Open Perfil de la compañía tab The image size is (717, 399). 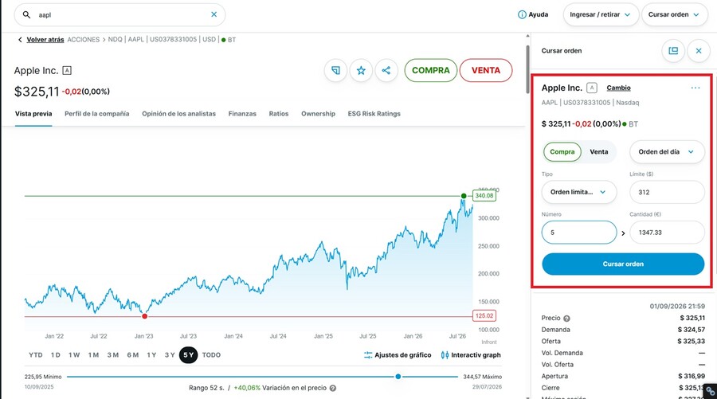coord(97,114)
